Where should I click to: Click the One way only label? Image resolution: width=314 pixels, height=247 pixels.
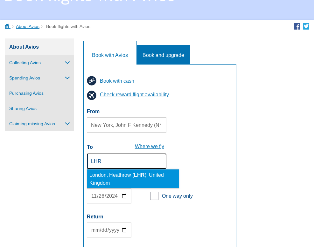(x=177, y=196)
